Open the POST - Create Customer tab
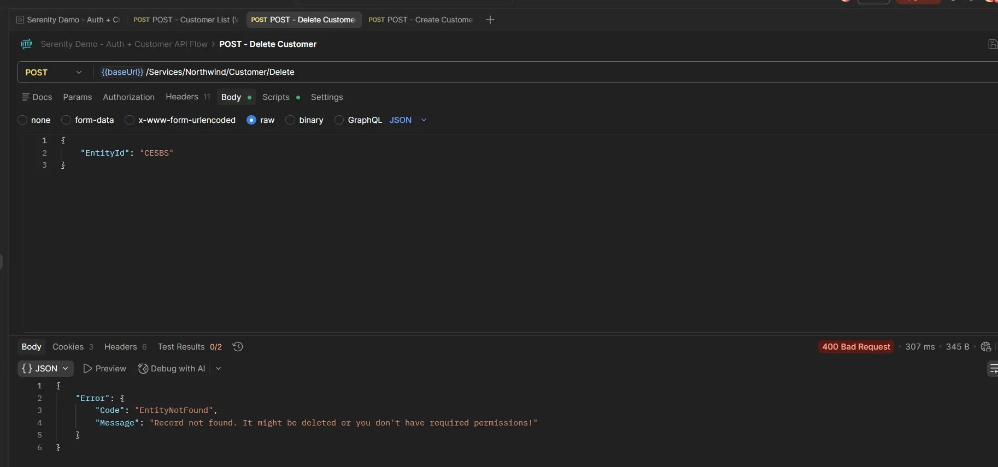The image size is (998, 467). click(421, 20)
